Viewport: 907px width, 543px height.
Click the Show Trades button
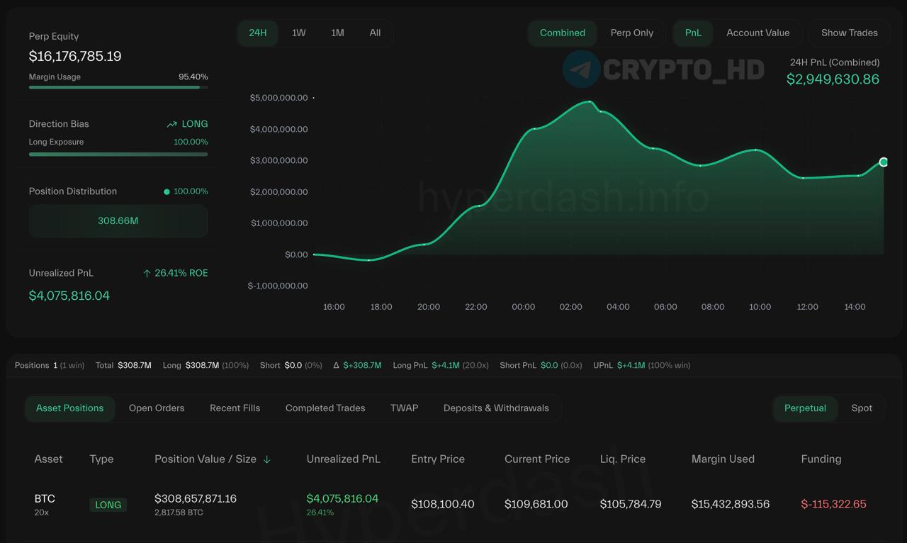(849, 33)
